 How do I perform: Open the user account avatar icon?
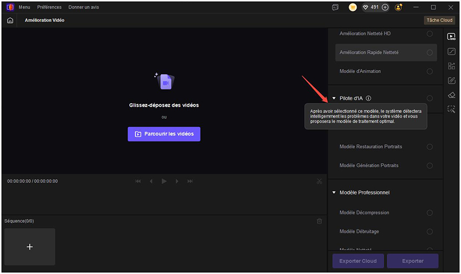398,8
